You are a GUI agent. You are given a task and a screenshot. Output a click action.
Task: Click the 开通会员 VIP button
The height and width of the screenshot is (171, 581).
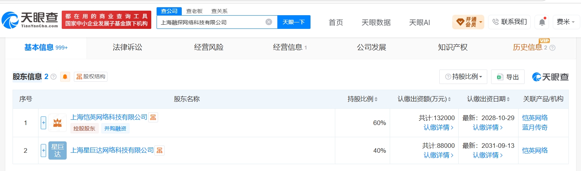(468, 22)
